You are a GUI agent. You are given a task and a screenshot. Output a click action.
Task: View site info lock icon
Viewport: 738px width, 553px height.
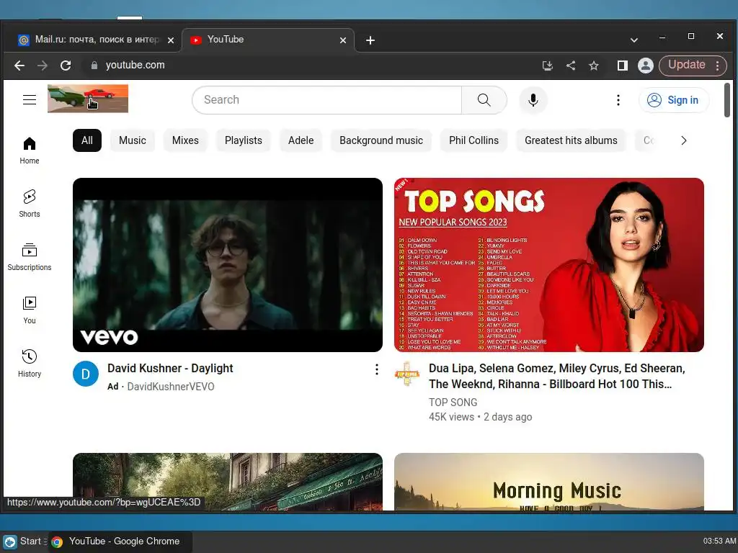click(94, 66)
